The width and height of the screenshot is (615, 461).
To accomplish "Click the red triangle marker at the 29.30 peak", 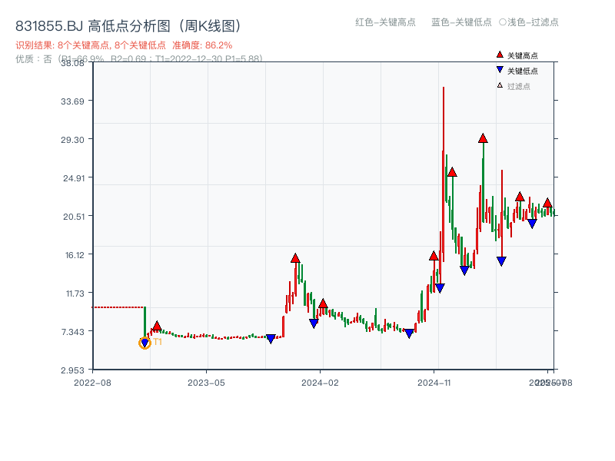I will tap(483, 139).
